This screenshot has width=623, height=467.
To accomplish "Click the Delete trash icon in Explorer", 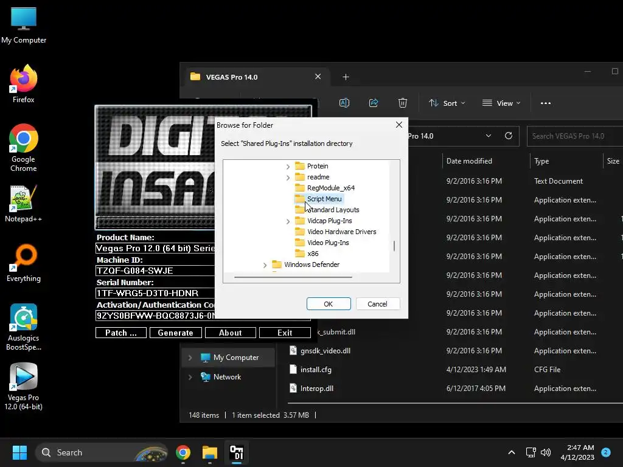I will tap(403, 103).
